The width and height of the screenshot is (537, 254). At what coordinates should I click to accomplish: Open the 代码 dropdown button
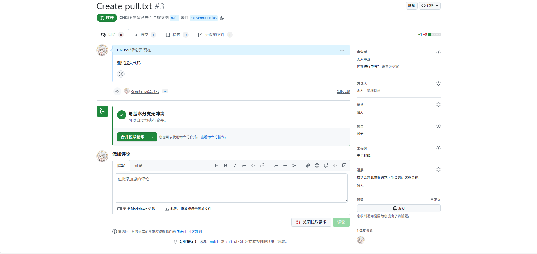tap(429, 6)
